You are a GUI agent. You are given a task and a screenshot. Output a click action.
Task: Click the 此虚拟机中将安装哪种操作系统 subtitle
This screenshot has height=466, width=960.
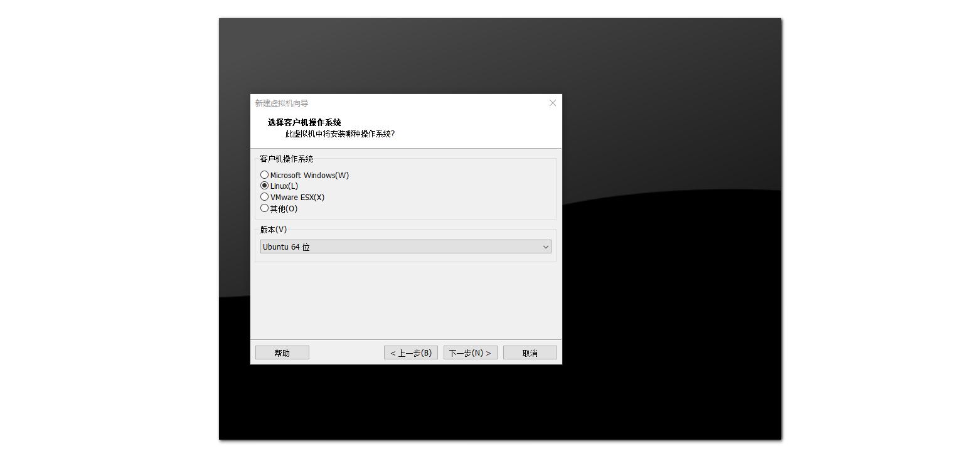click(339, 134)
